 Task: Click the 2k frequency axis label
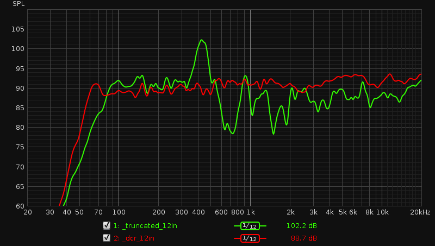click(x=290, y=212)
